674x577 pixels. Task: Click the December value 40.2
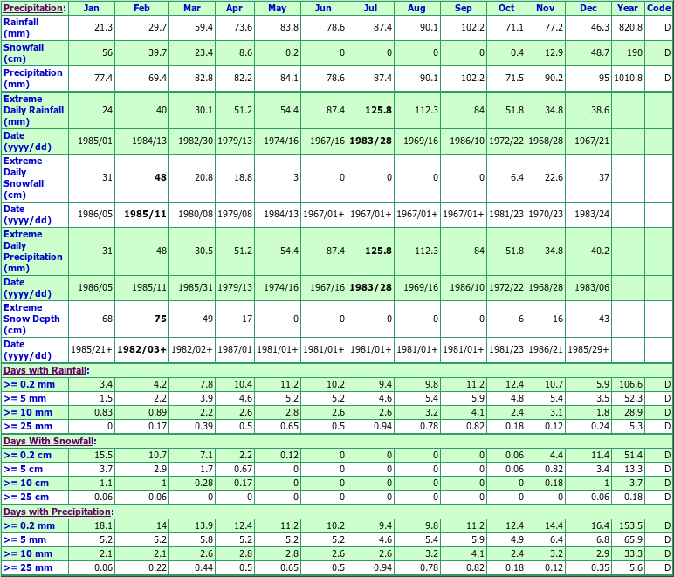click(600, 251)
